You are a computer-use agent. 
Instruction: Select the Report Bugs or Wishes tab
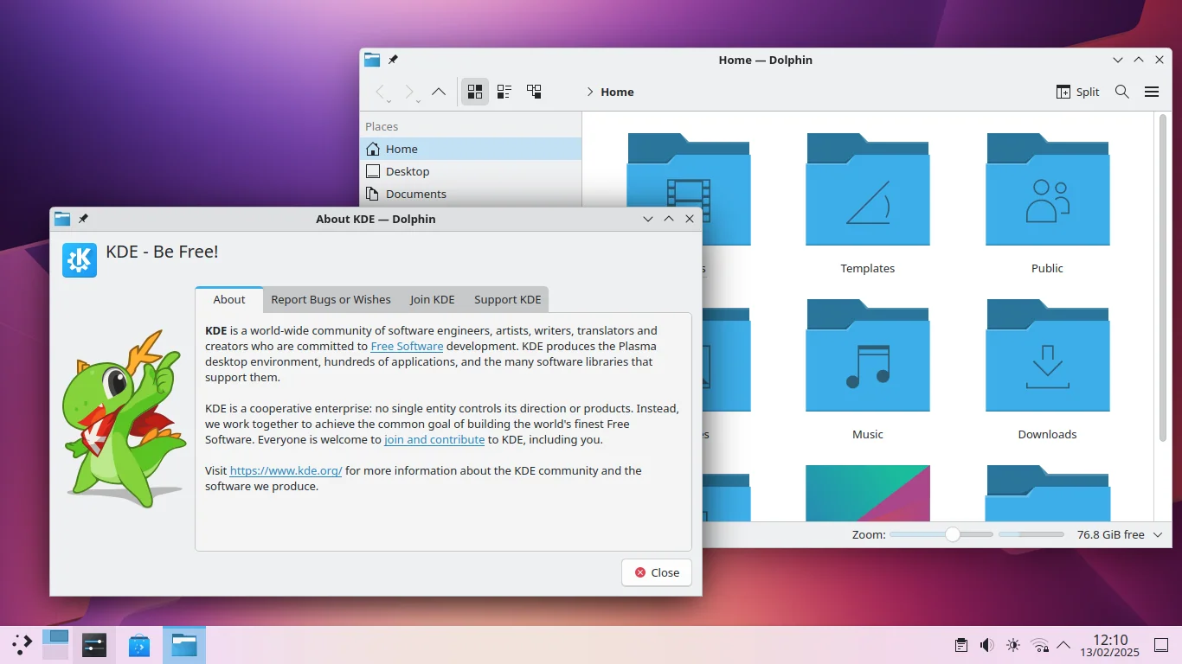(x=331, y=299)
